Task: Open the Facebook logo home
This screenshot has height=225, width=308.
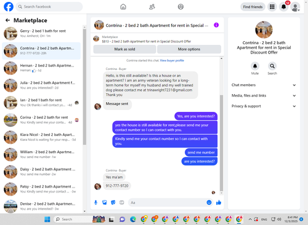Action: (9, 7)
